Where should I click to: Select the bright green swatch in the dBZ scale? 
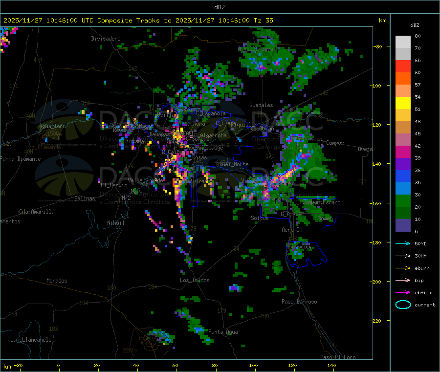point(403,200)
